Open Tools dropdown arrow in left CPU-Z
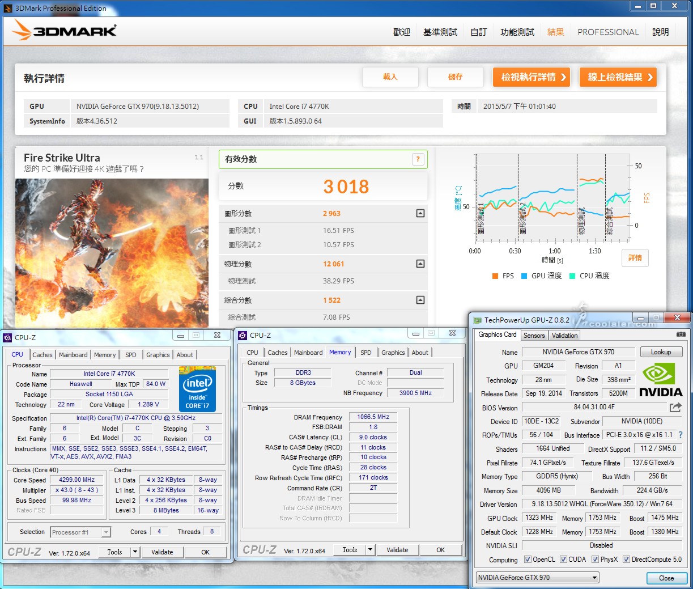 click(x=135, y=552)
